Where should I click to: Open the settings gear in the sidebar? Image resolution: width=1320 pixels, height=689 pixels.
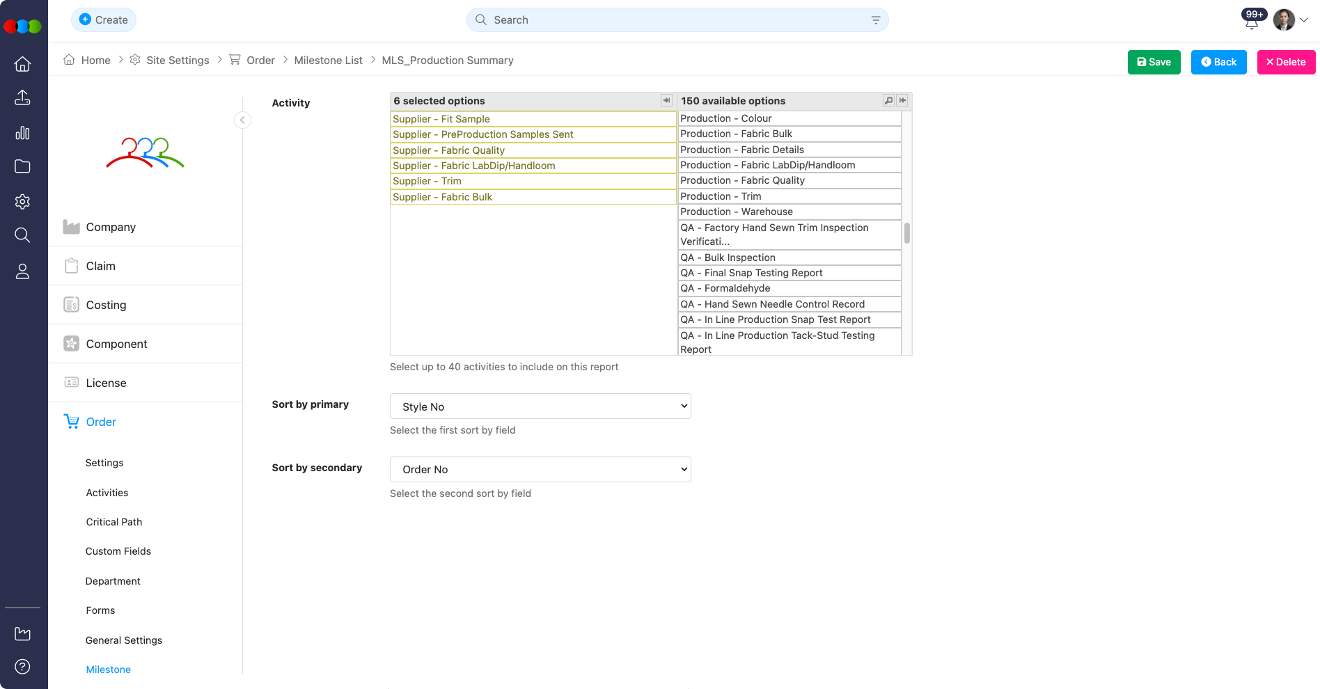click(23, 201)
